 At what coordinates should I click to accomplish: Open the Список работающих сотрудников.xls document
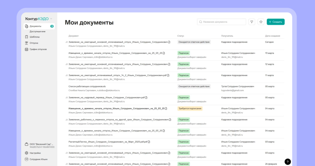tap(87, 86)
